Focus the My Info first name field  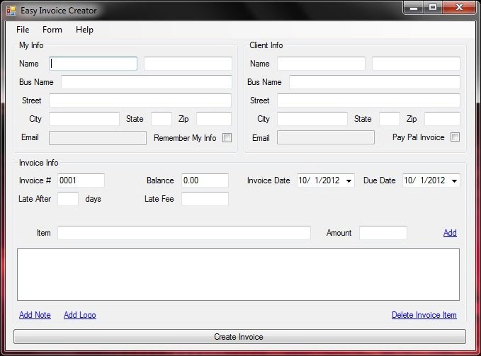click(x=93, y=64)
